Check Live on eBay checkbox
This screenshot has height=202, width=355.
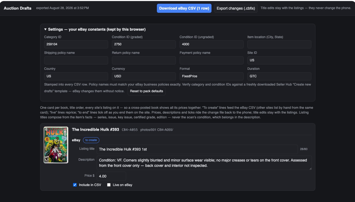109,185
